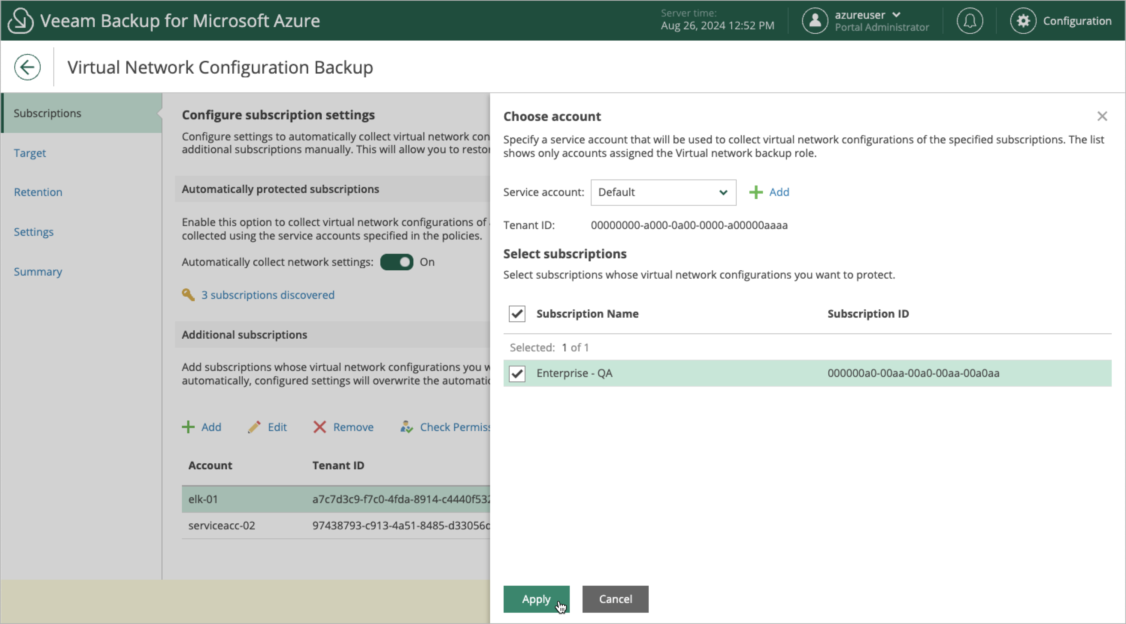Click the Add link beside Service account
The width and height of the screenshot is (1126, 624).
pyautogui.click(x=779, y=192)
